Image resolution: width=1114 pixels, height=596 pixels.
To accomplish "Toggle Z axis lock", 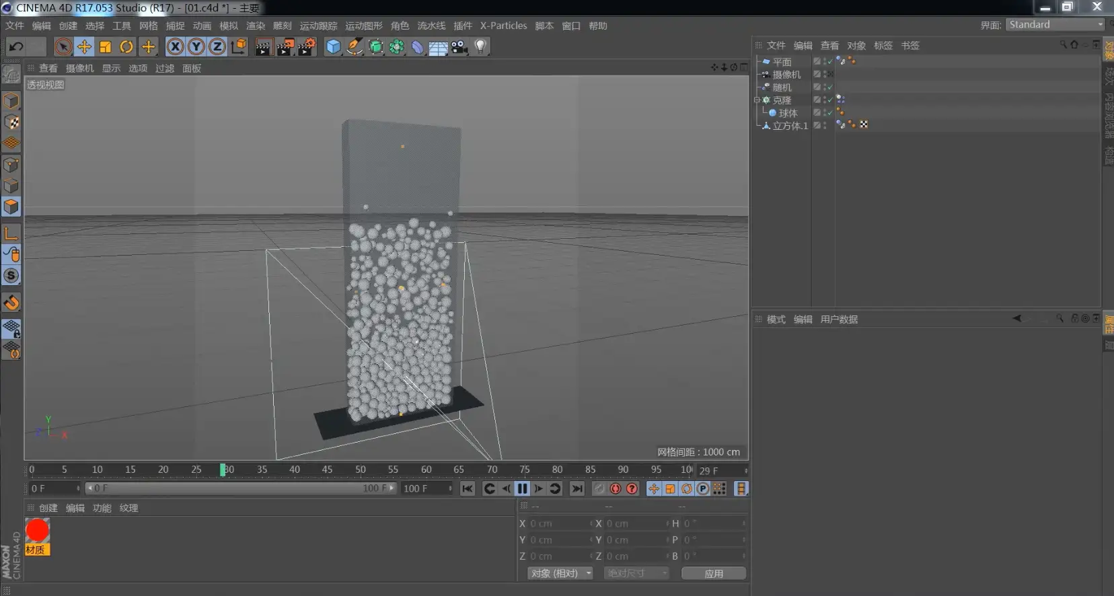I will tap(217, 46).
